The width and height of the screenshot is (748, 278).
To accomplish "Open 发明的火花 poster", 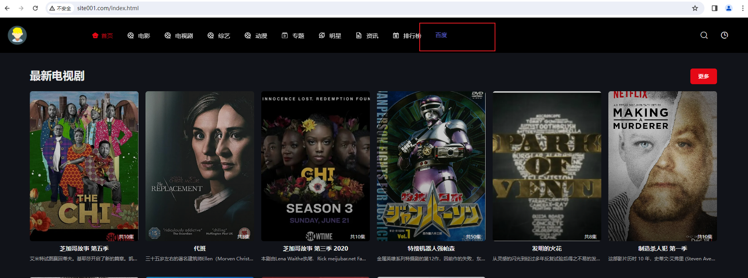I will (547, 166).
